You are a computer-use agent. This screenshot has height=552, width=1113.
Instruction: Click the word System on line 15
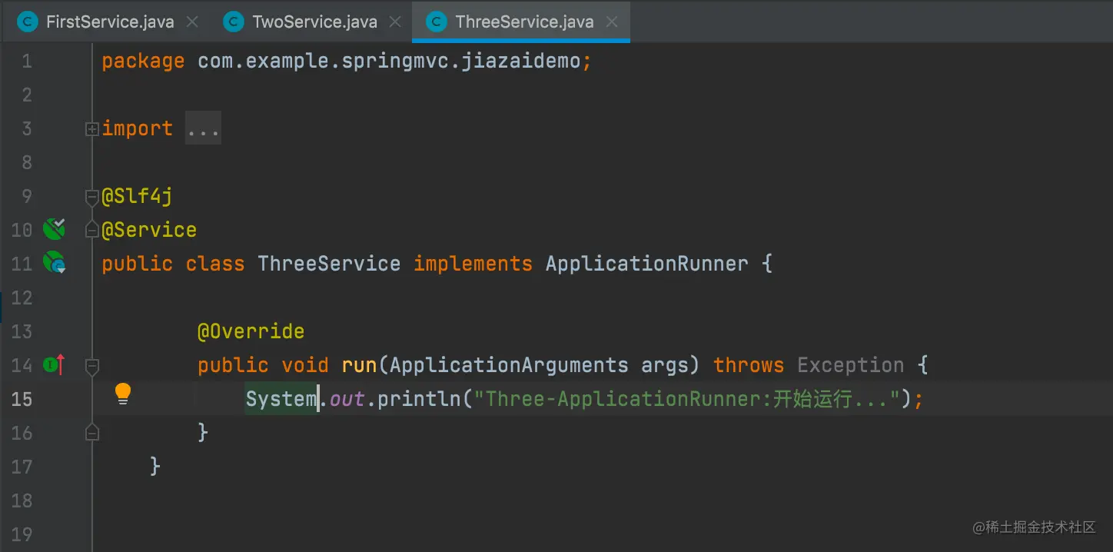(281, 399)
